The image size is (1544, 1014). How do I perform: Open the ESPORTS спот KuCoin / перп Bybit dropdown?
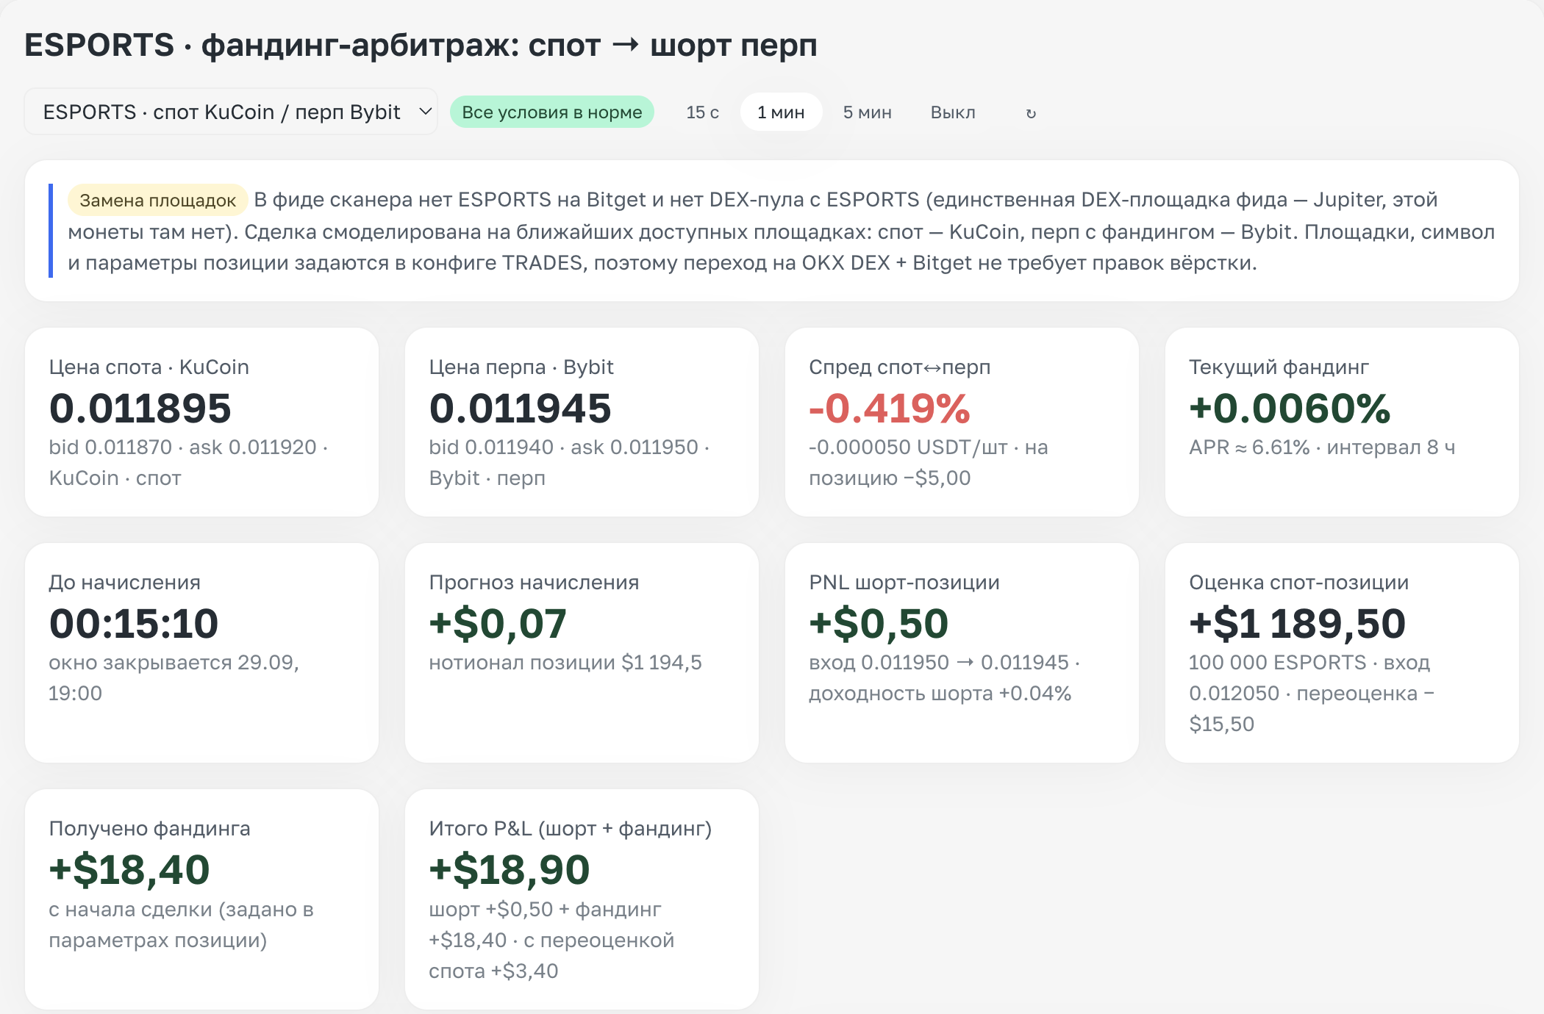tap(231, 112)
